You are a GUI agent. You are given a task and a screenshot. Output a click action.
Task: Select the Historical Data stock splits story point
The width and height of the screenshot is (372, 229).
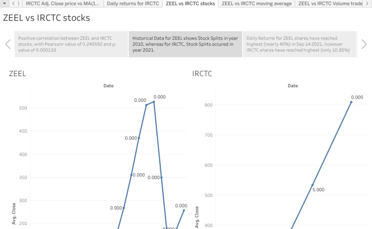click(x=185, y=44)
